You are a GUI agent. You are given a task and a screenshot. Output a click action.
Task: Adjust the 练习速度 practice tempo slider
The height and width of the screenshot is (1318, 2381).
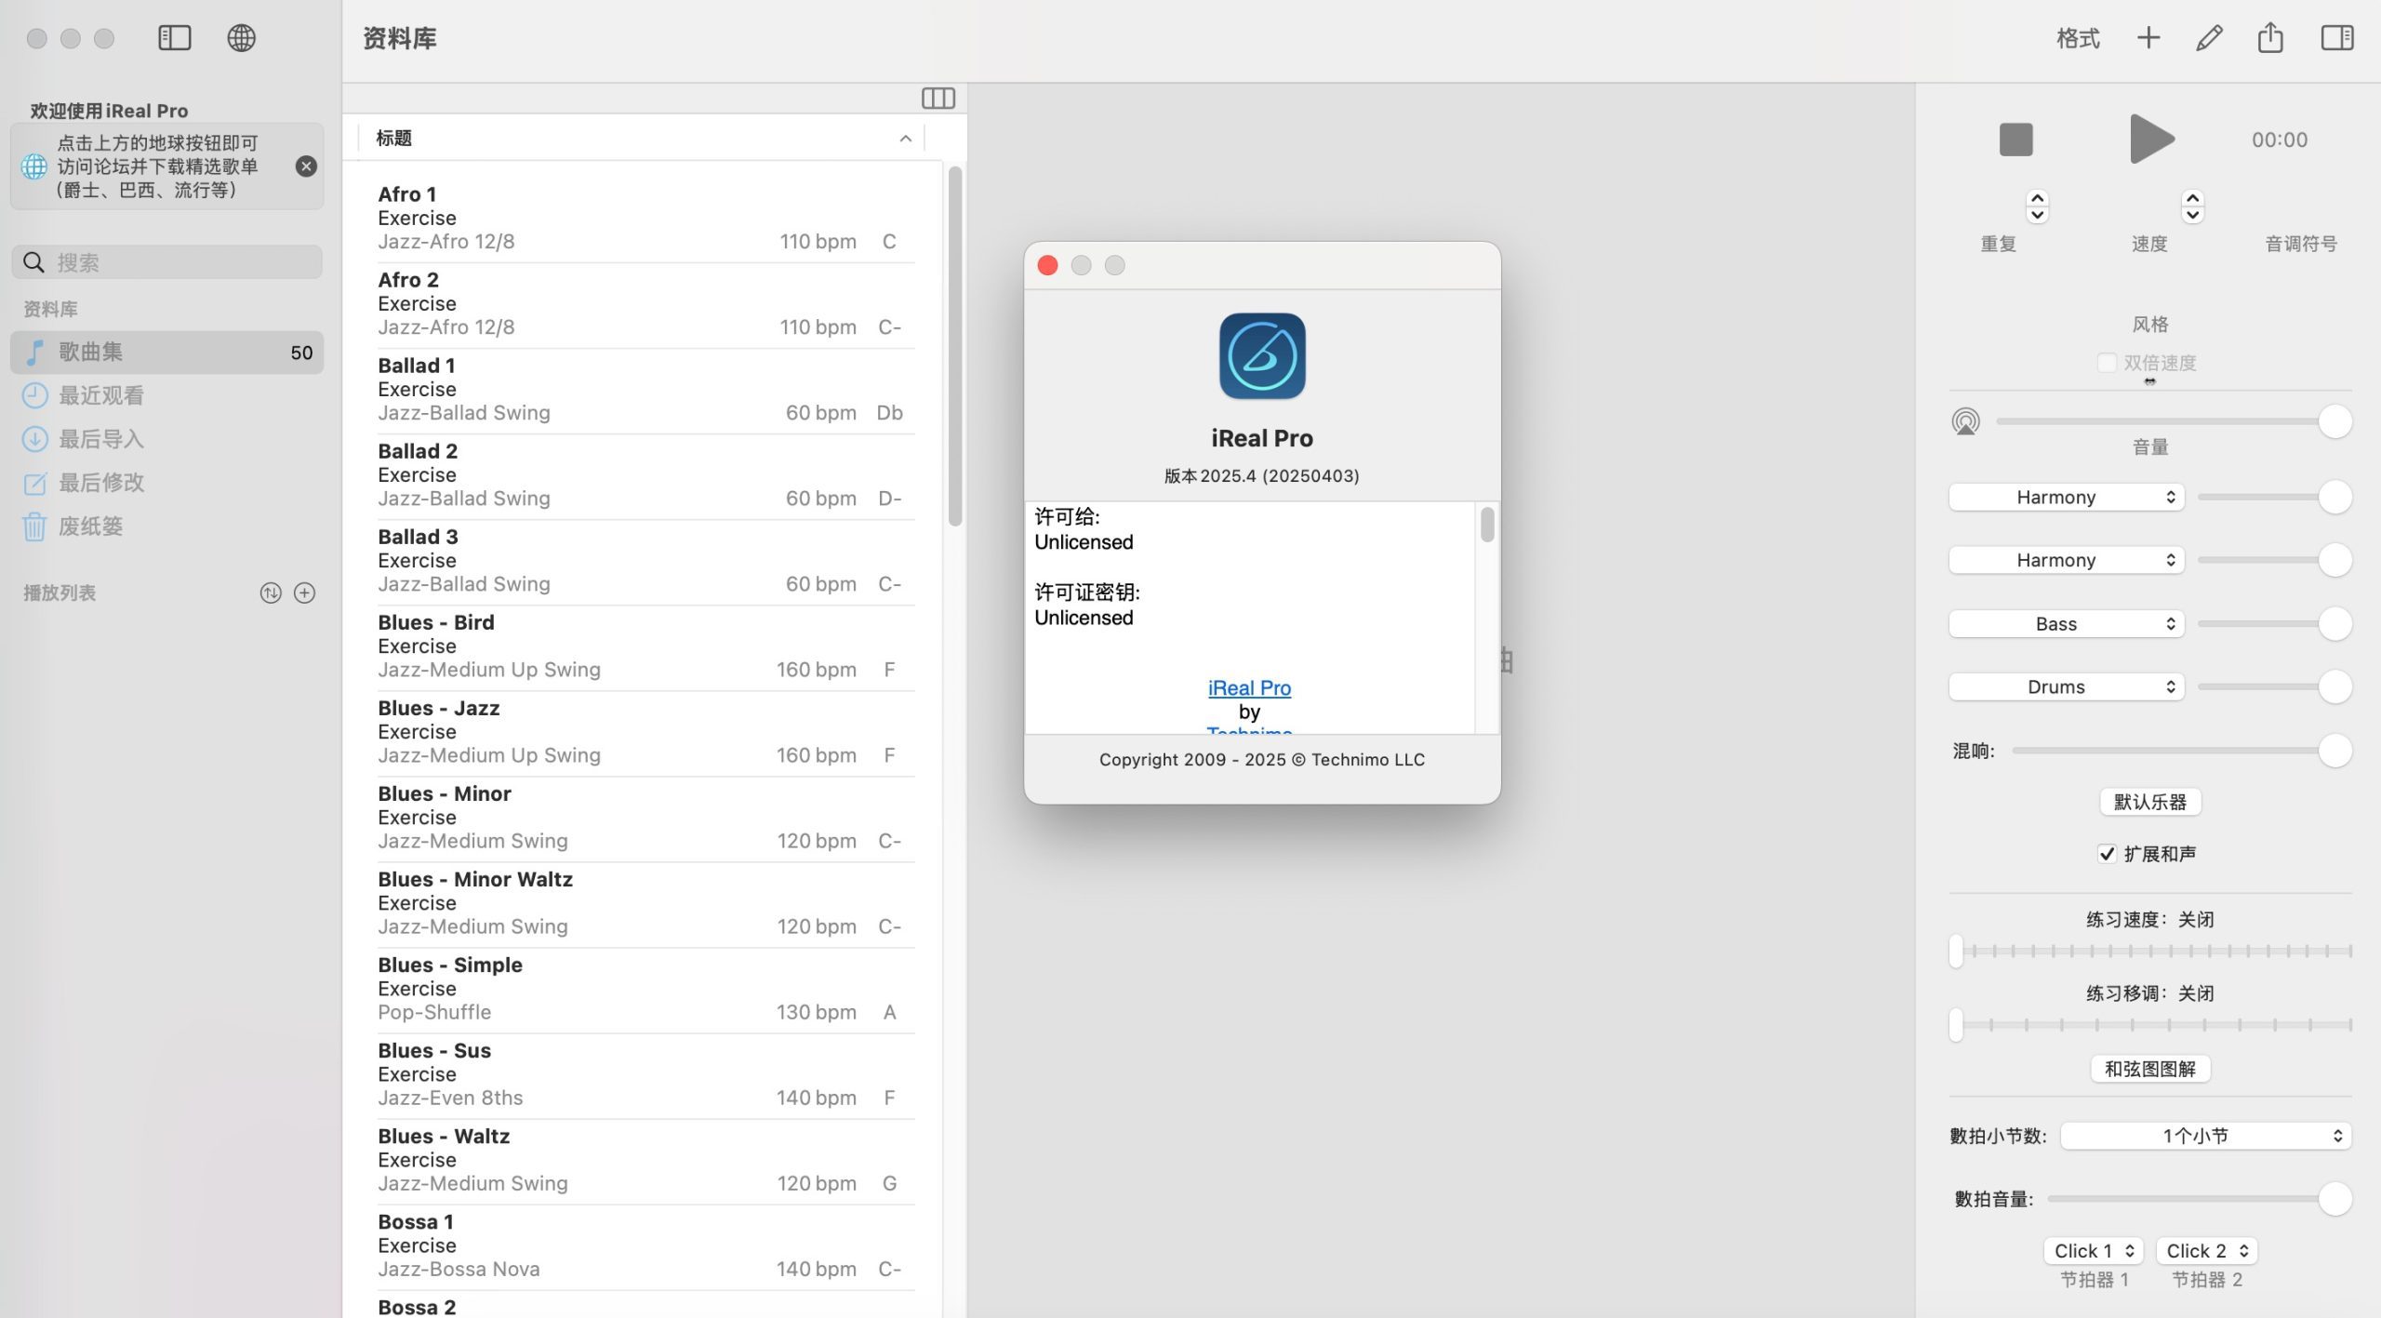tap(2150, 951)
